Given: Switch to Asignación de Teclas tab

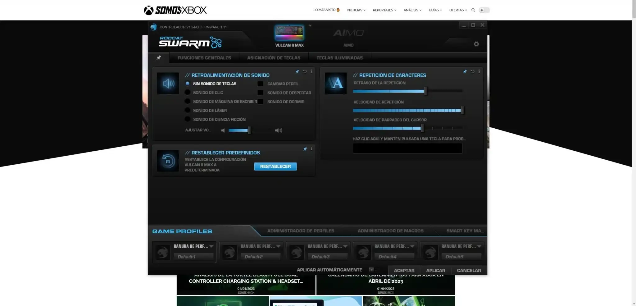Looking at the screenshot, I should coord(274,58).
